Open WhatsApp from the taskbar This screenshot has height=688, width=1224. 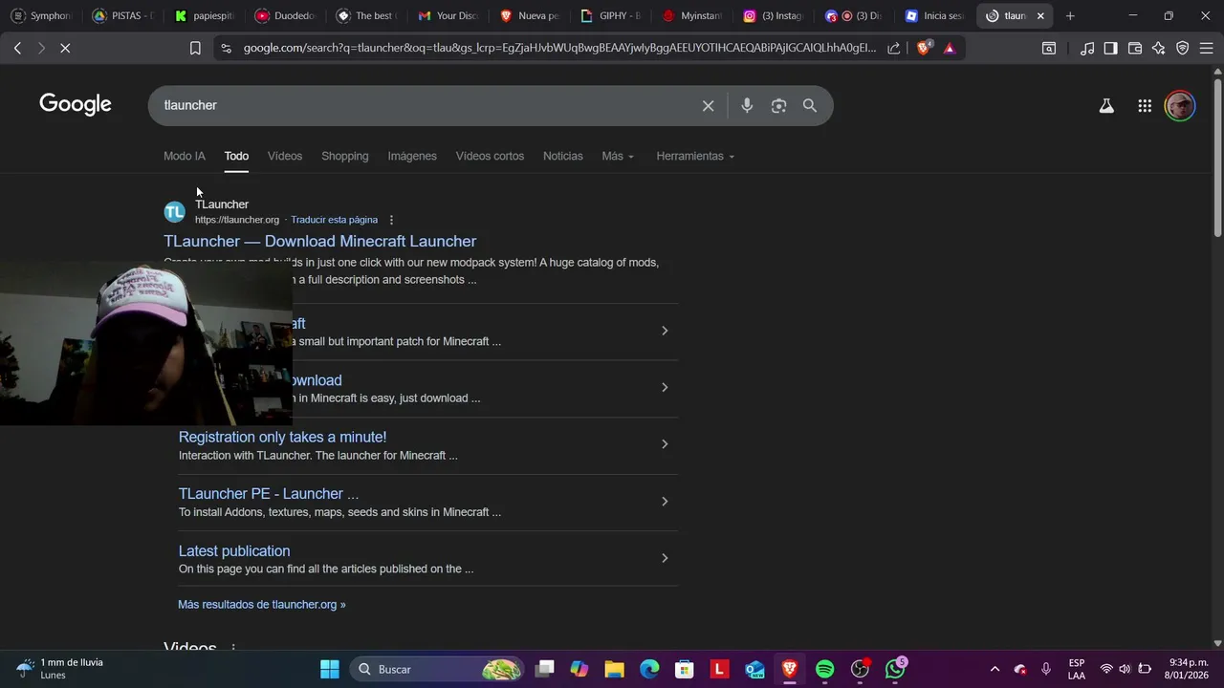coord(895,669)
